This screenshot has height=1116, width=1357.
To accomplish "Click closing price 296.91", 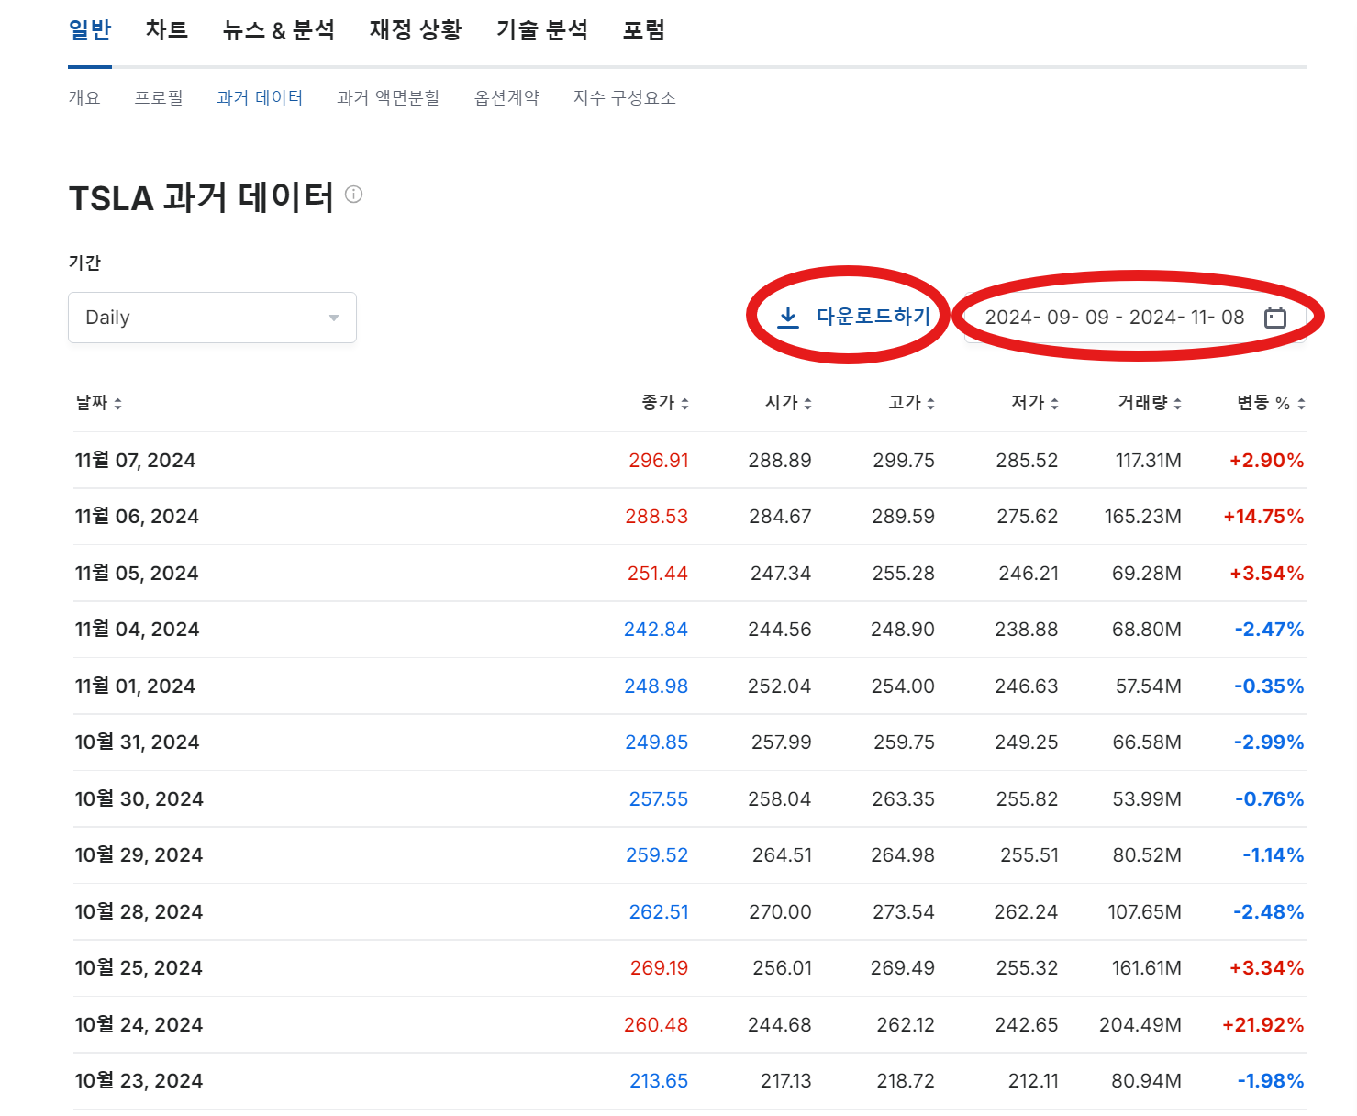I will tap(659, 461).
